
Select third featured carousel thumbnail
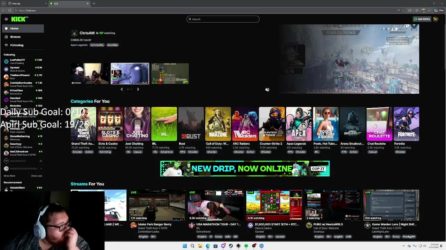coord(170,74)
